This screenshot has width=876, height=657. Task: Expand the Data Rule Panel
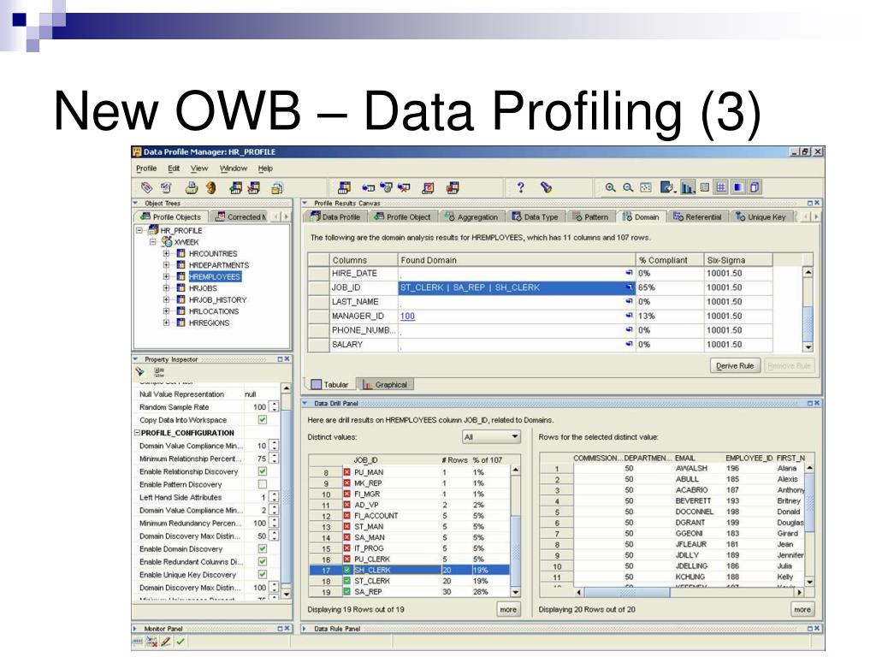point(305,629)
